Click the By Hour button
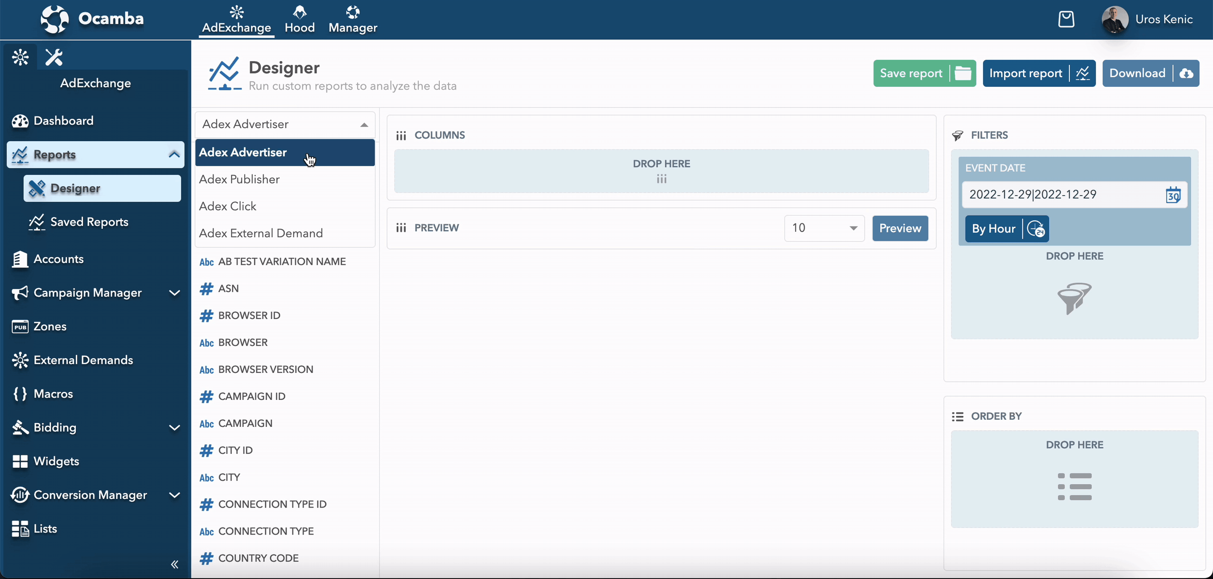Image resolution: width=1213 pixels, height=579 pixels. (1007, 229)
